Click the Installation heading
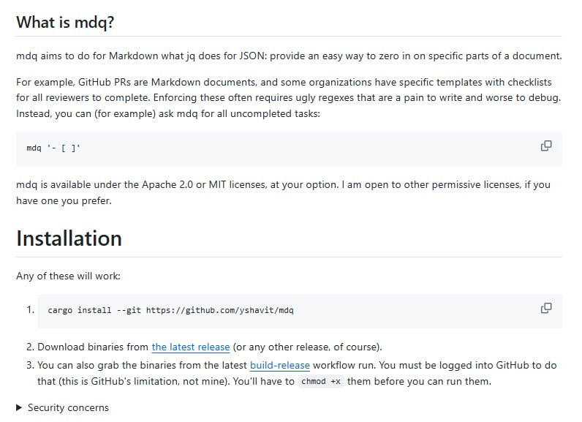This screenshot has width=582, height=422. (x=69, y=238)
